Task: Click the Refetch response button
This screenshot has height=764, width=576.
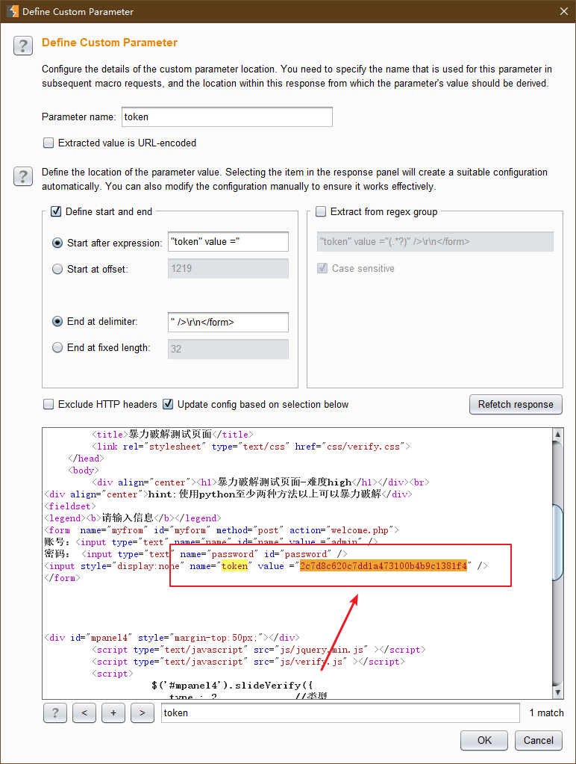Action: click(x=515, y=404)
